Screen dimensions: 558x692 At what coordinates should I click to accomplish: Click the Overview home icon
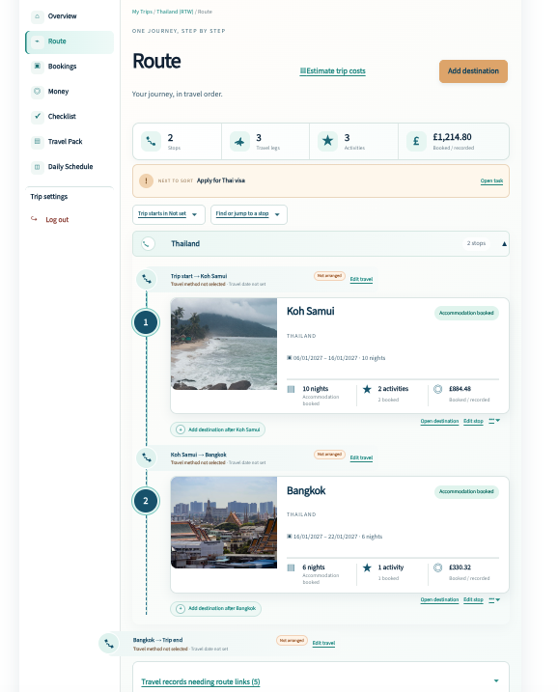click(x=37, y=16)
